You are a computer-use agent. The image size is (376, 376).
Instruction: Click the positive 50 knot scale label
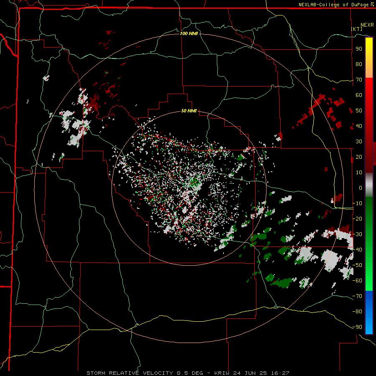pyautogui.click(x=359, y=111)
